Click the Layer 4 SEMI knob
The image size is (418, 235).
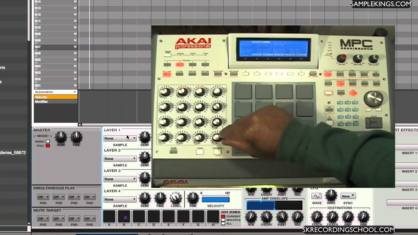pyautogui.click(x=145, y=198)
